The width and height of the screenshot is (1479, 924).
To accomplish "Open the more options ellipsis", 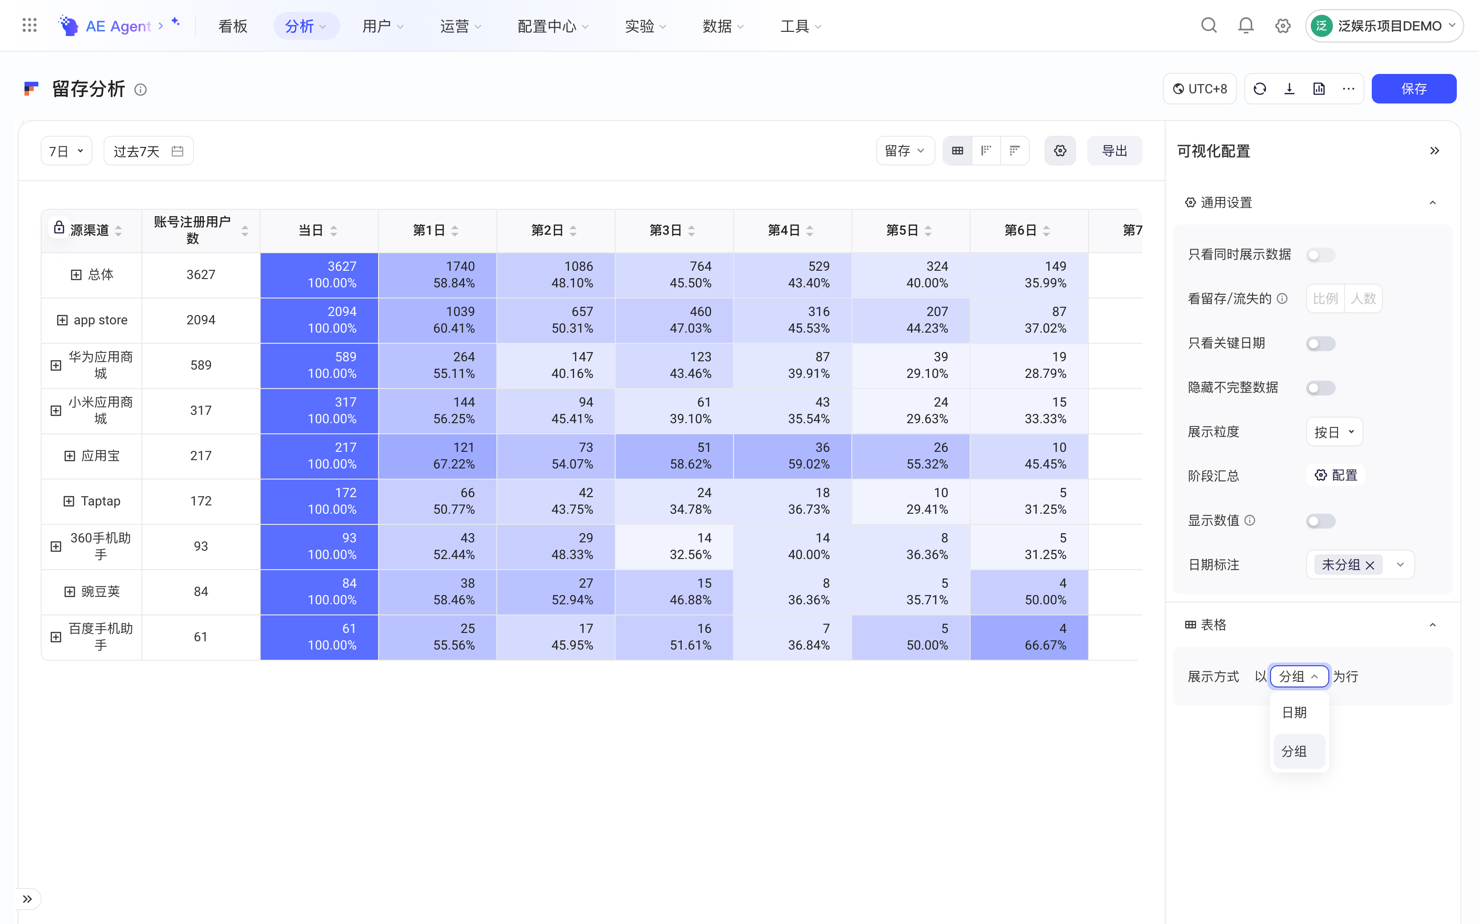I will click(1348, 89).
